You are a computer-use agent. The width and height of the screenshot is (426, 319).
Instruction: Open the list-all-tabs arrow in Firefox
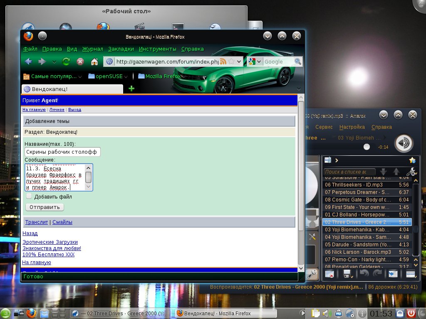pos(299,89)
